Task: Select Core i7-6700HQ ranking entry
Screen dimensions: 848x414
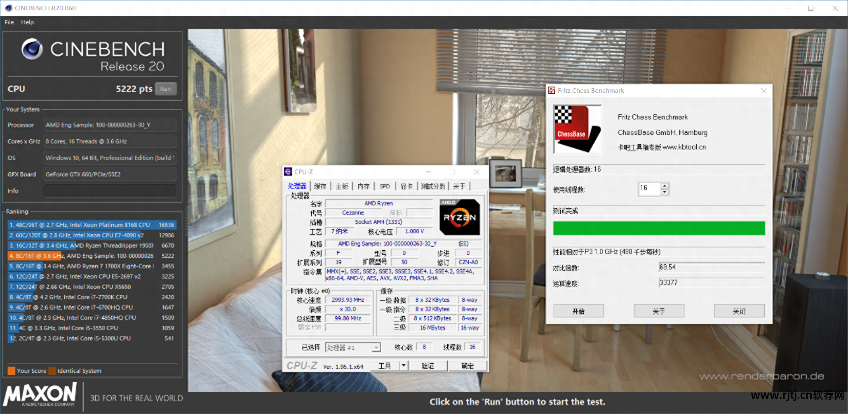Action: pos(92,307)
